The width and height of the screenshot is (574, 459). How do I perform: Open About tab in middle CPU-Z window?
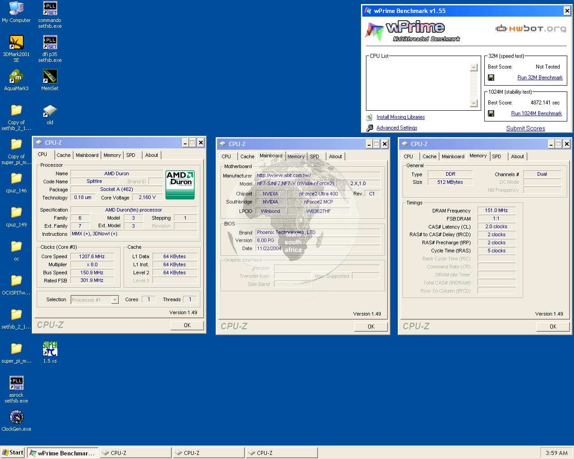pyautogui.click(x=335, y=156)
